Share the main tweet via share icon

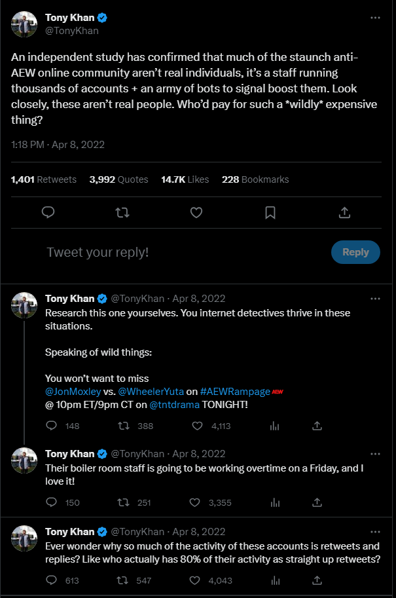344,212
